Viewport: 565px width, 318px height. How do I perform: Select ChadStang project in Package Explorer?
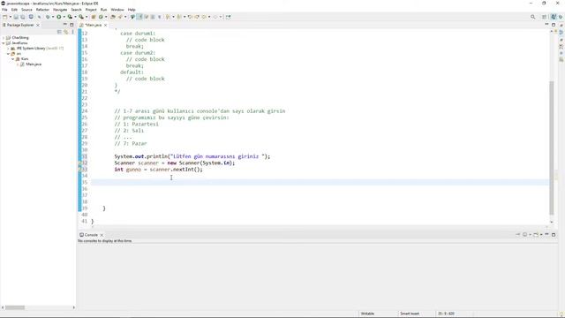coord(20,37)
